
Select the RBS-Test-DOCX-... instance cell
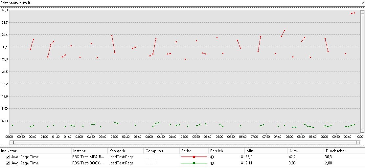pyautogui.click(x=88, y=163)
